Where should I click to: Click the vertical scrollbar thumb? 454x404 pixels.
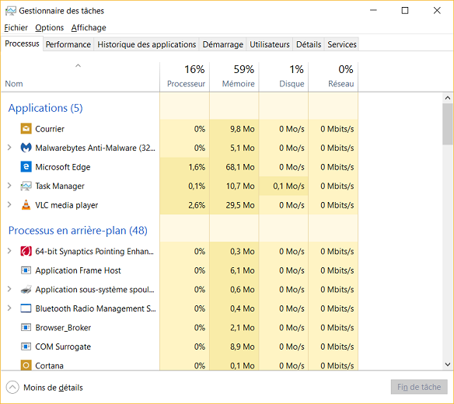point(448,124)
